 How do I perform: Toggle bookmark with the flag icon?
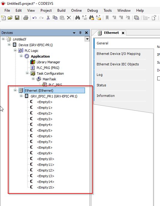pyautogui.click(x=107, y=17)
